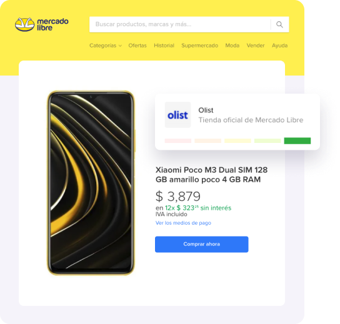Open the Ver los medios de pago link

183,223
